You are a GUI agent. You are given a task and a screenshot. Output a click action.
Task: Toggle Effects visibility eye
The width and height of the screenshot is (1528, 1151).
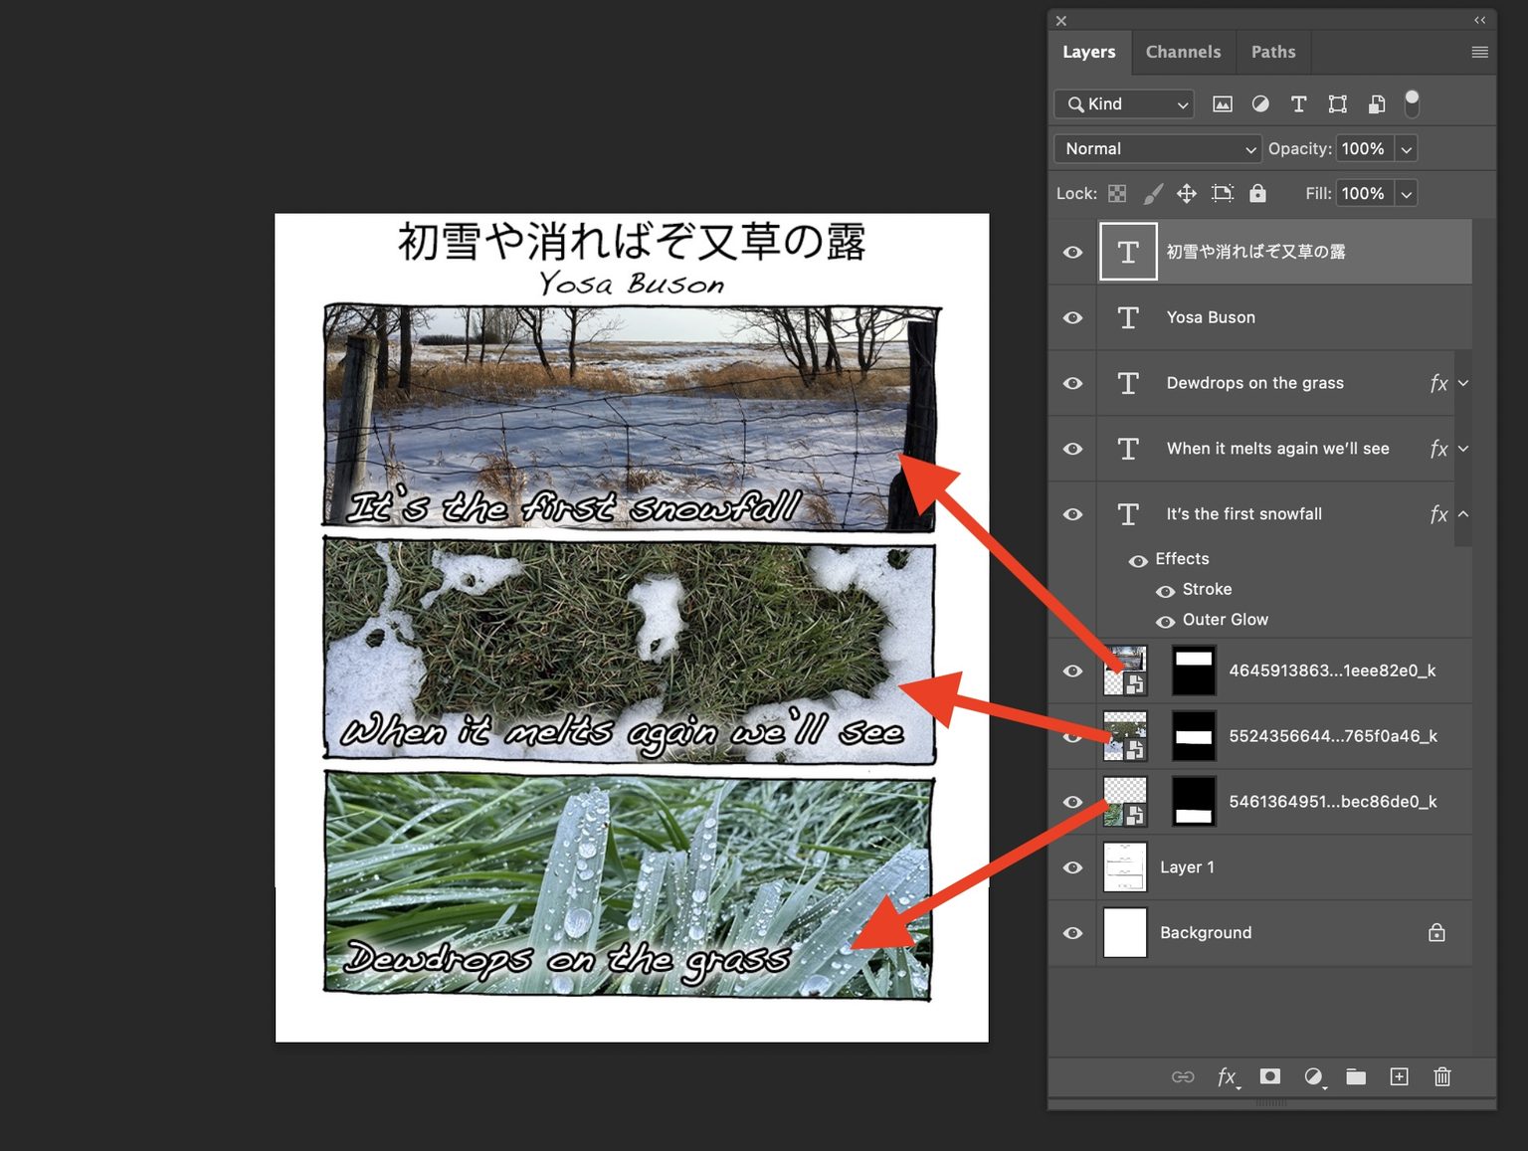[x=1138, y=561]
